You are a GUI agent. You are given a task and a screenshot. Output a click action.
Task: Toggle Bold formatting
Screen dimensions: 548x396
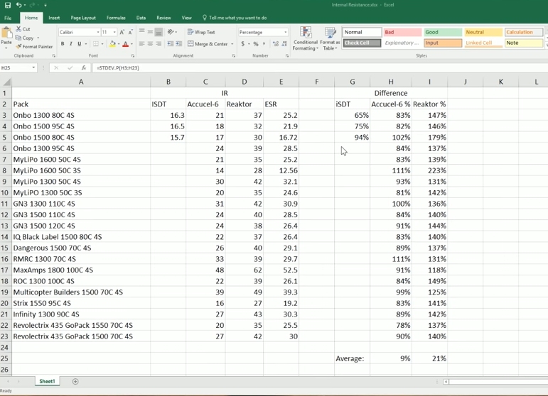pos(63,43)
